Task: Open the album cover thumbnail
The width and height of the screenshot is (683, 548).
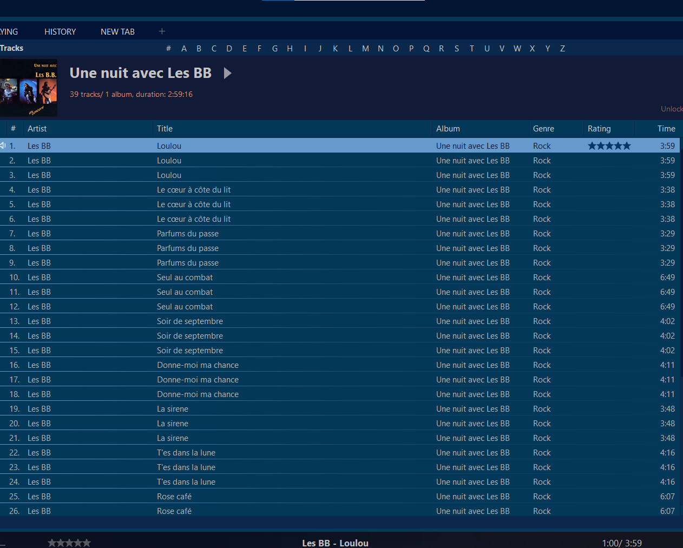Action: click(x=28, y=88)
